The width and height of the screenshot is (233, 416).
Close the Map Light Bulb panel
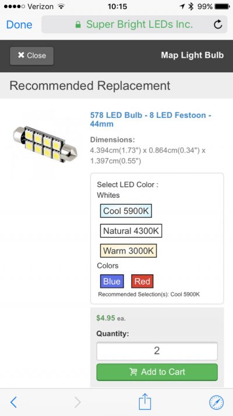32,55
